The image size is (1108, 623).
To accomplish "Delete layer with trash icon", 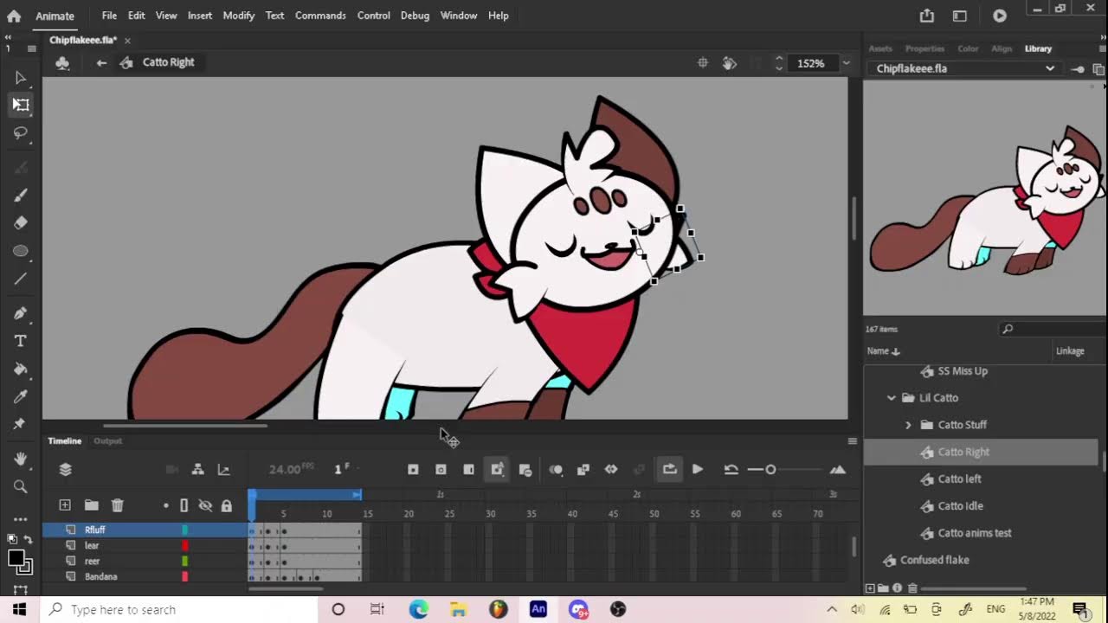I will pos(118,505).
